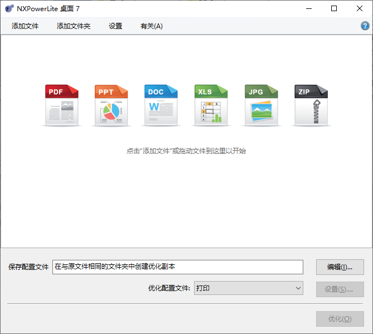Image resolution: width=373 pixels, height=334 pixels.
Task: Expand the 优化配置文件 dropdown showing 打印
Action: [x=249, y=288]
